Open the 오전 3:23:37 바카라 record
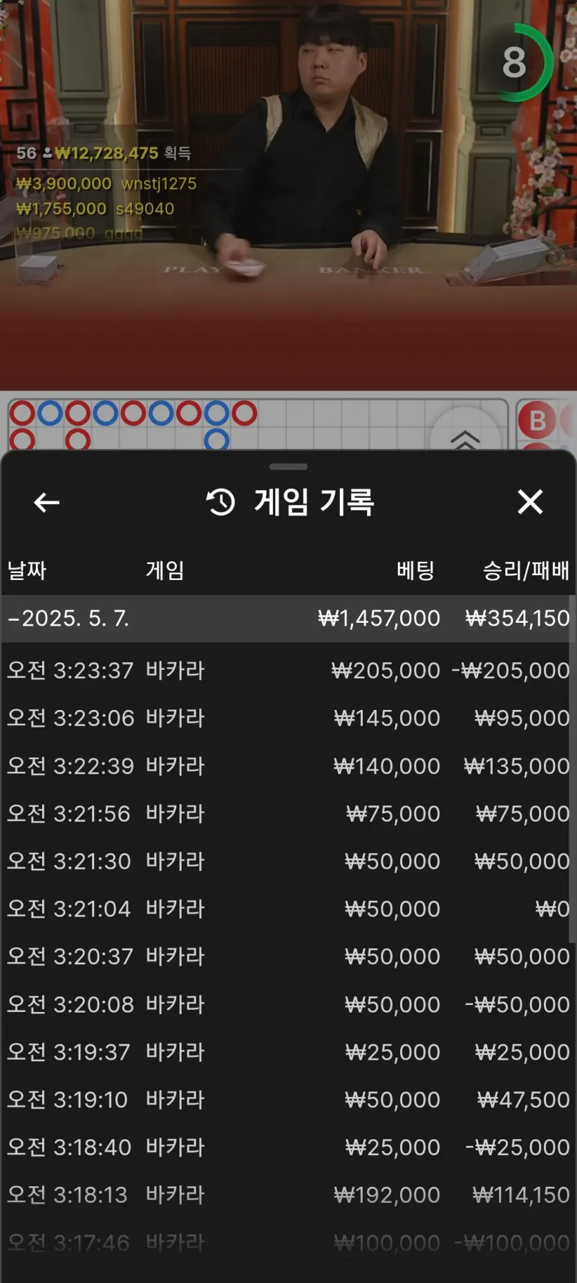This screenshot has width=577, height=1283. (x=288, y=671)
